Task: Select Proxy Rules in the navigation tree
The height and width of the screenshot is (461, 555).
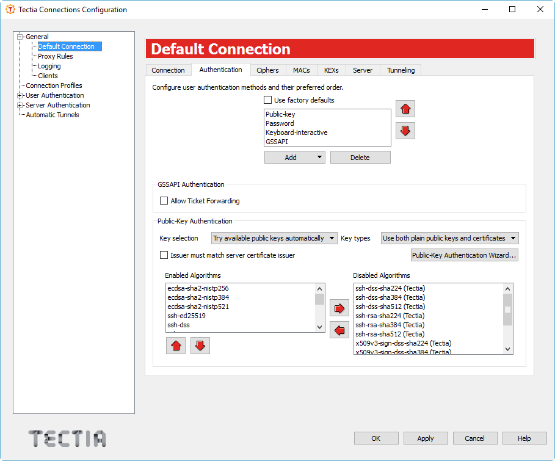Action: (x=54, y=56)
